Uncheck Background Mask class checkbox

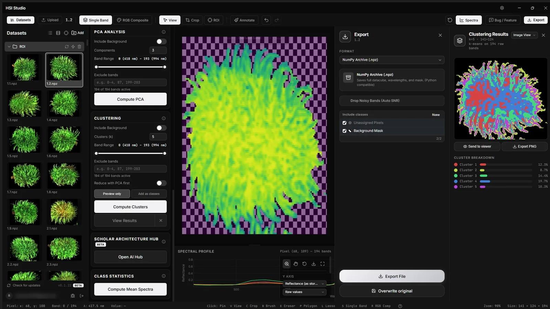pos(344,131)
